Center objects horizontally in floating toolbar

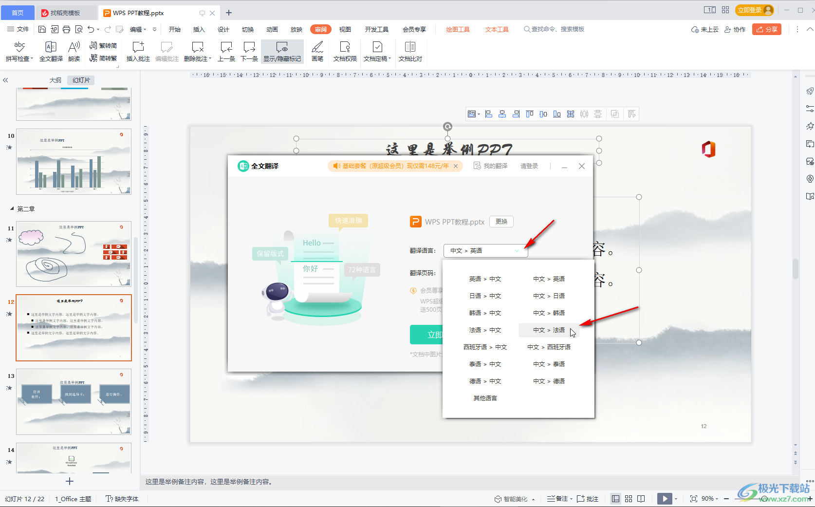click(502, 114)
